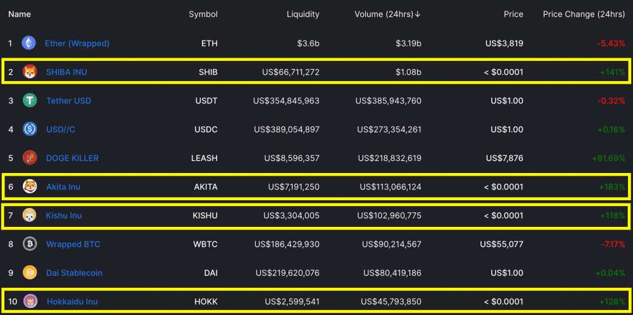
Task: Click the Hokkaidu Inu token icon
Action: pos(30,302)
